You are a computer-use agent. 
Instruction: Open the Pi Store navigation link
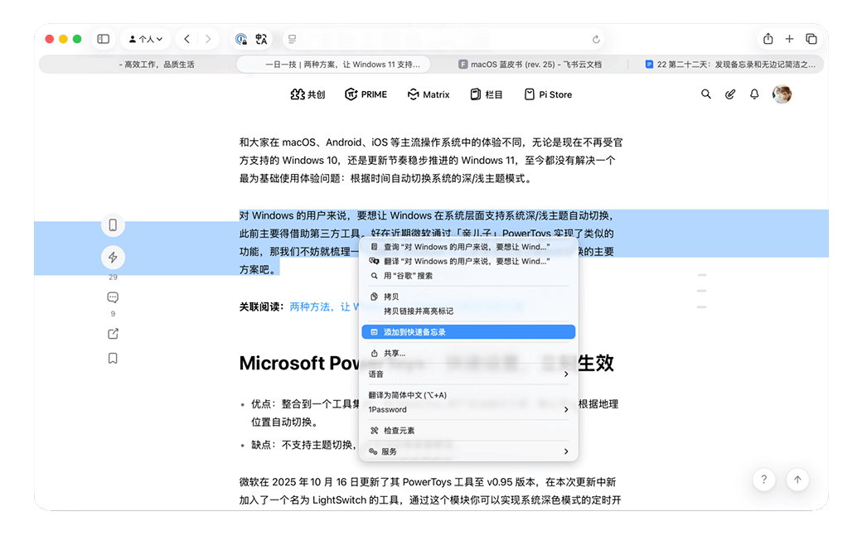(x=548, y=94)
